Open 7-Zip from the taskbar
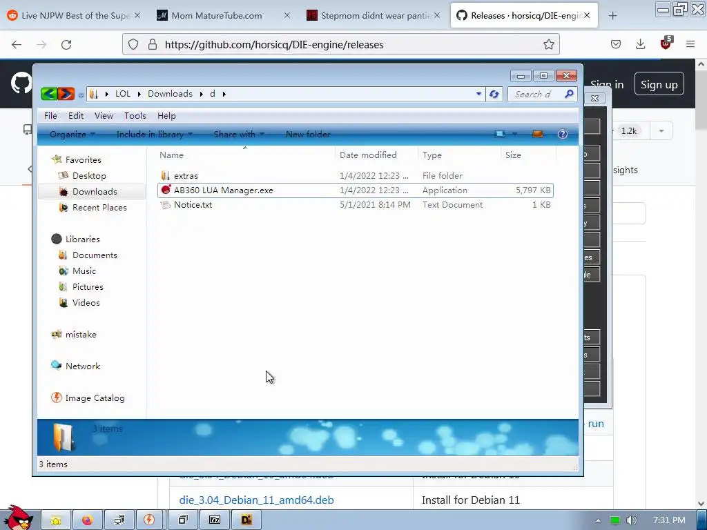This screenshot has height=530, width=707. coord(215,520)
